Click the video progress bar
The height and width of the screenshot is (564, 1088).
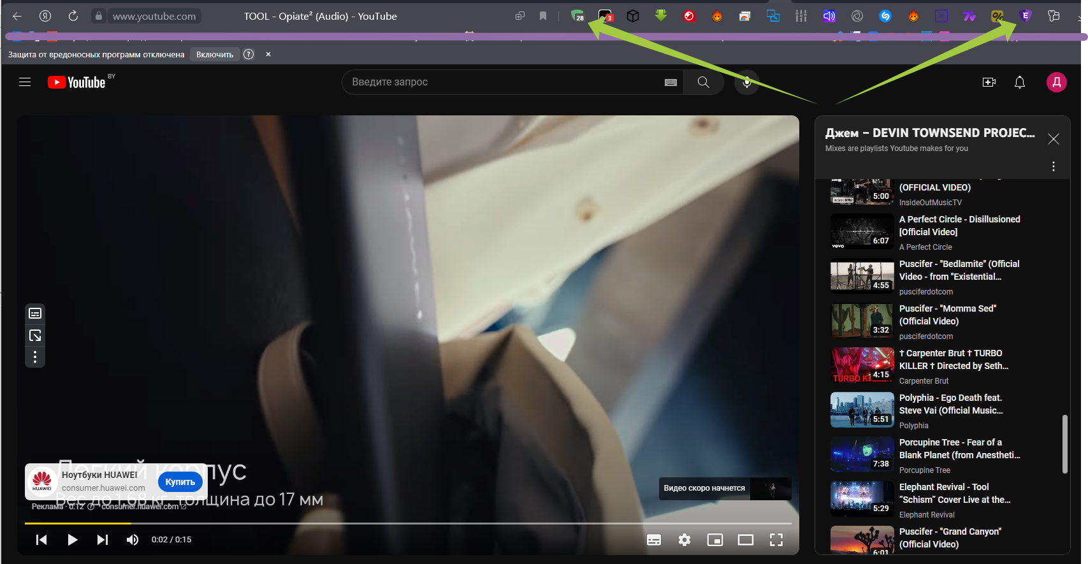coord(408,523)
